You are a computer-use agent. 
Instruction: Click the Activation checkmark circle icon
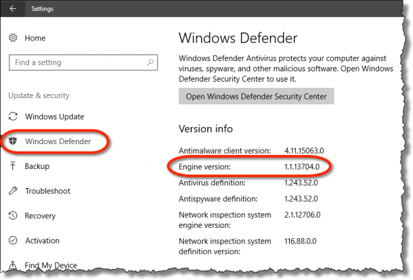tap(13, 240)
